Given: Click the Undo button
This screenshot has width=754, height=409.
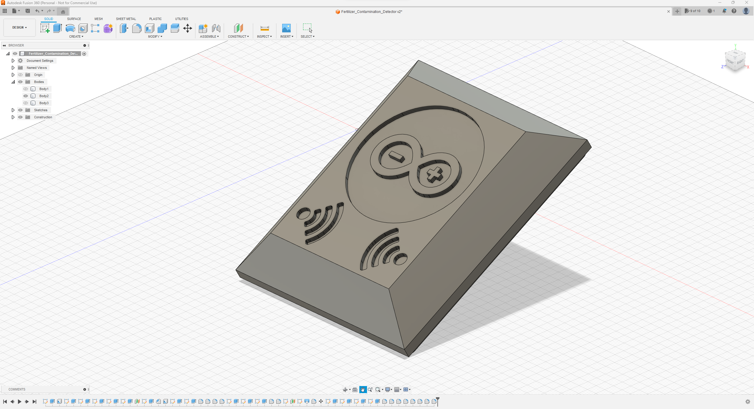Looking at the screenshot, I should 37,11.
